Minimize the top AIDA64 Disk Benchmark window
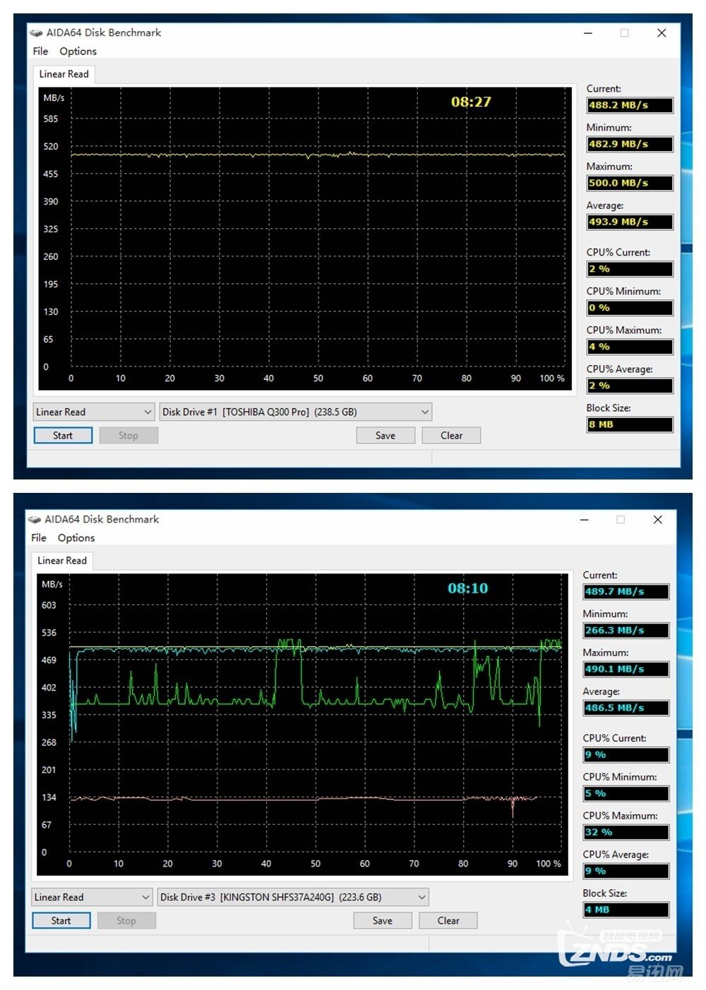 pos(588,32)
